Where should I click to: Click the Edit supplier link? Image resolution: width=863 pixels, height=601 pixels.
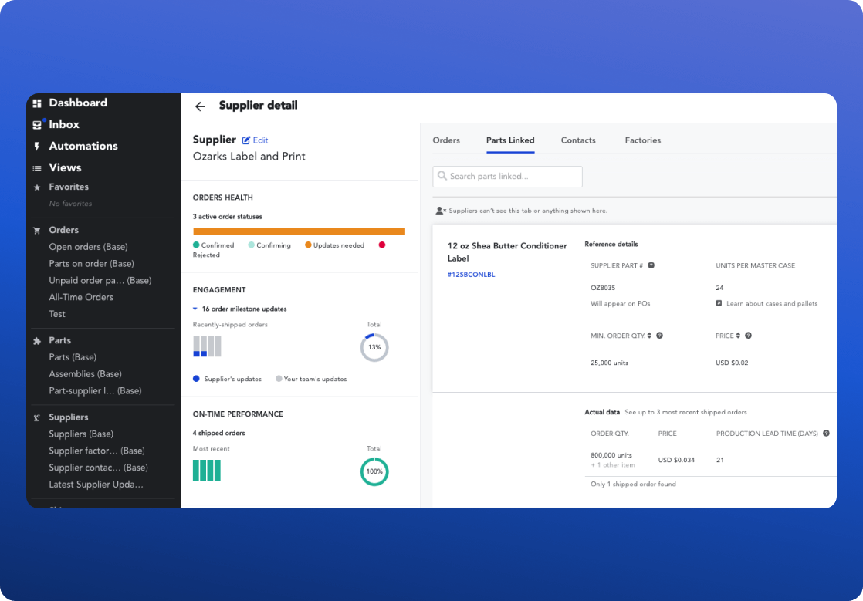(260, 140)
